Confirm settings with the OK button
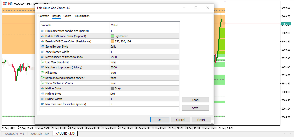The height and width of the screenshot is (137, 294). click(x=160, y=120)
